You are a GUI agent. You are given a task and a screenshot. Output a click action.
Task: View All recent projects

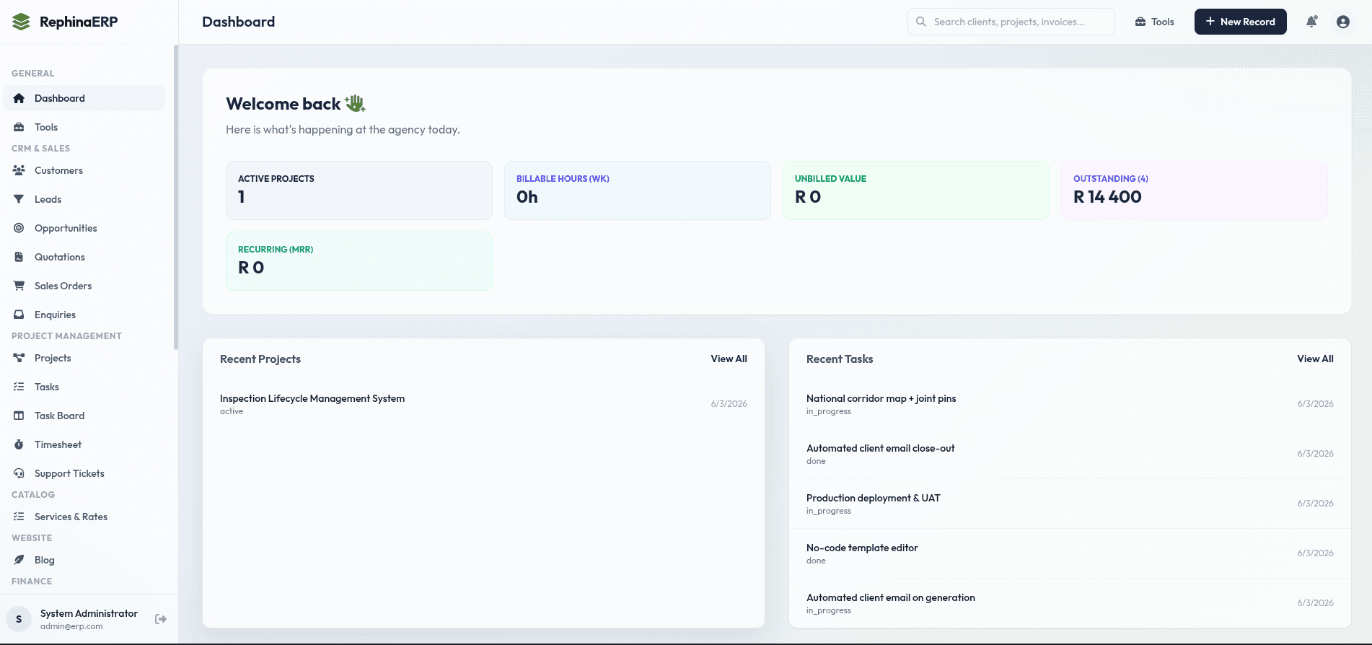point(729,359)
